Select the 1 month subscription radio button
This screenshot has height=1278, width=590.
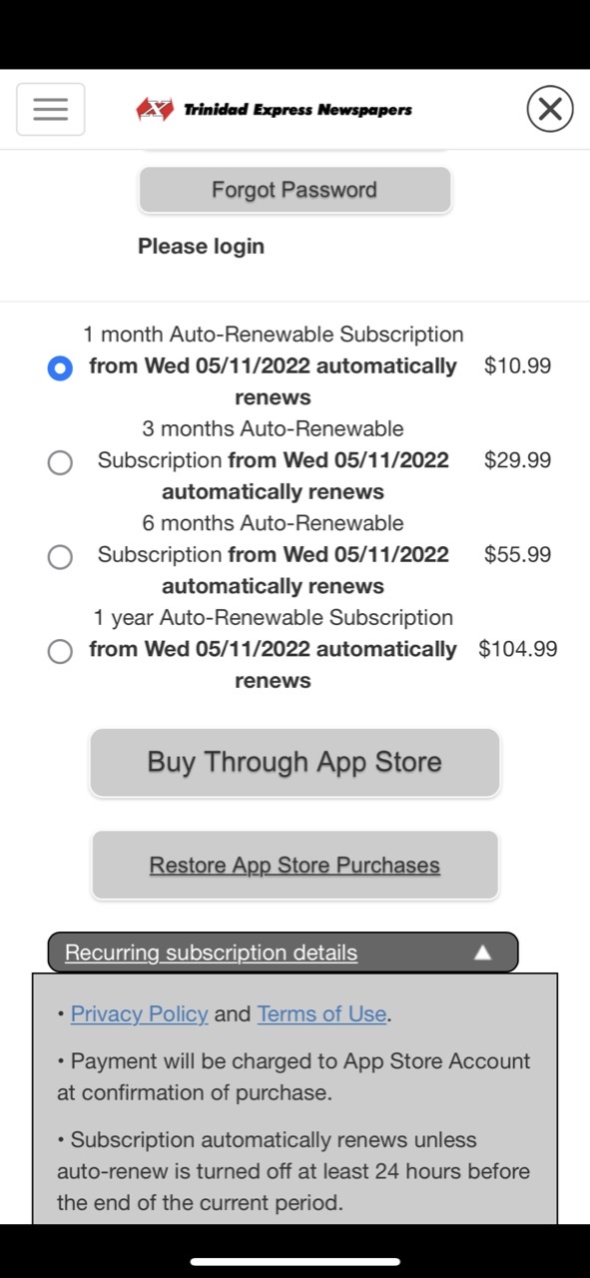[x=60, y=368]
